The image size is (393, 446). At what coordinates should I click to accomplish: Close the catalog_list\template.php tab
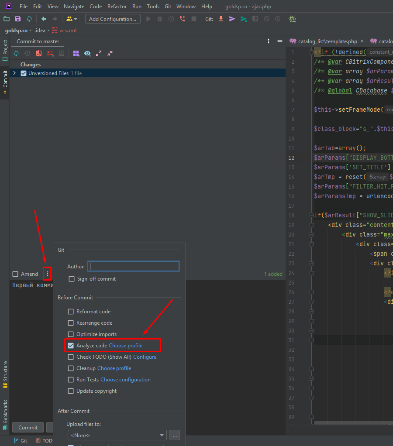pos(362,41)
